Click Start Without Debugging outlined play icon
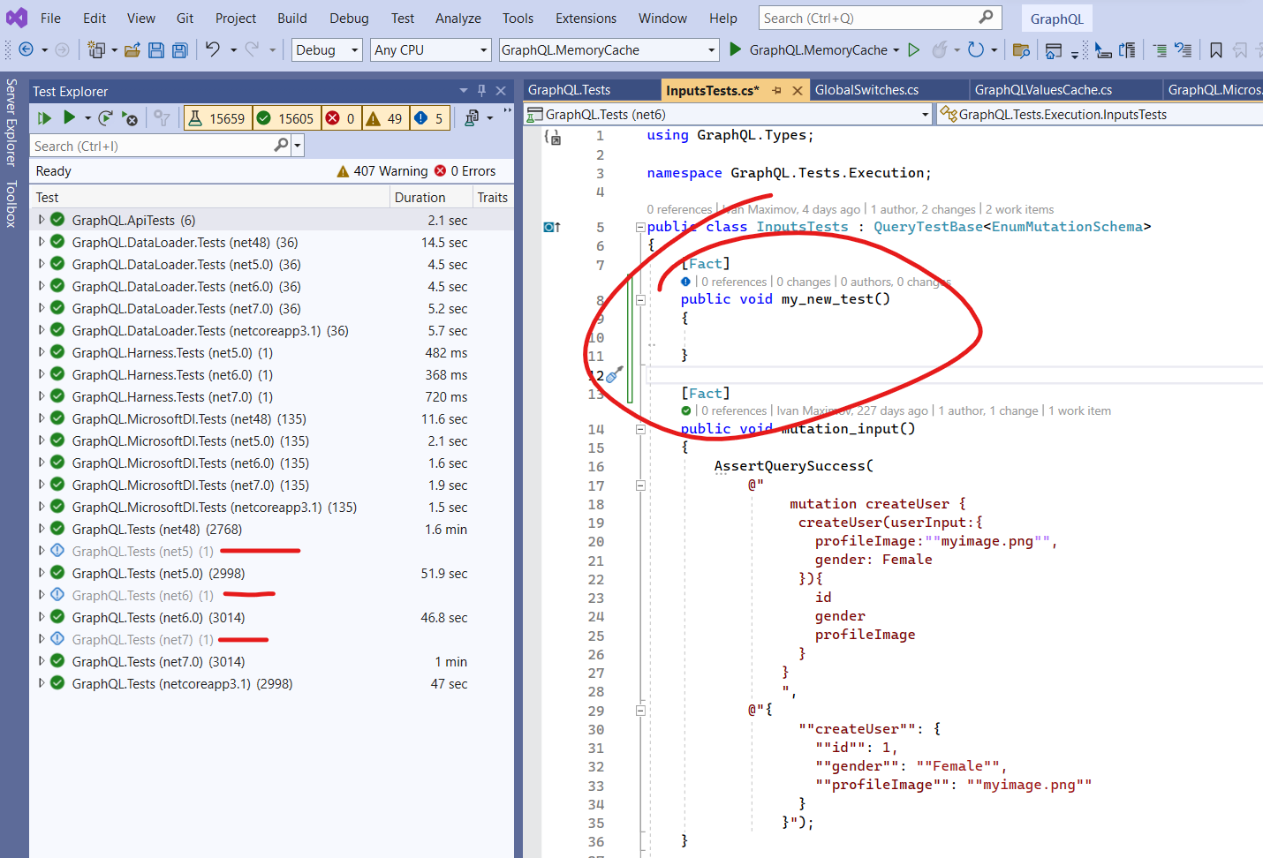The width and height of the screenshot is (1263, 858). 914,49
